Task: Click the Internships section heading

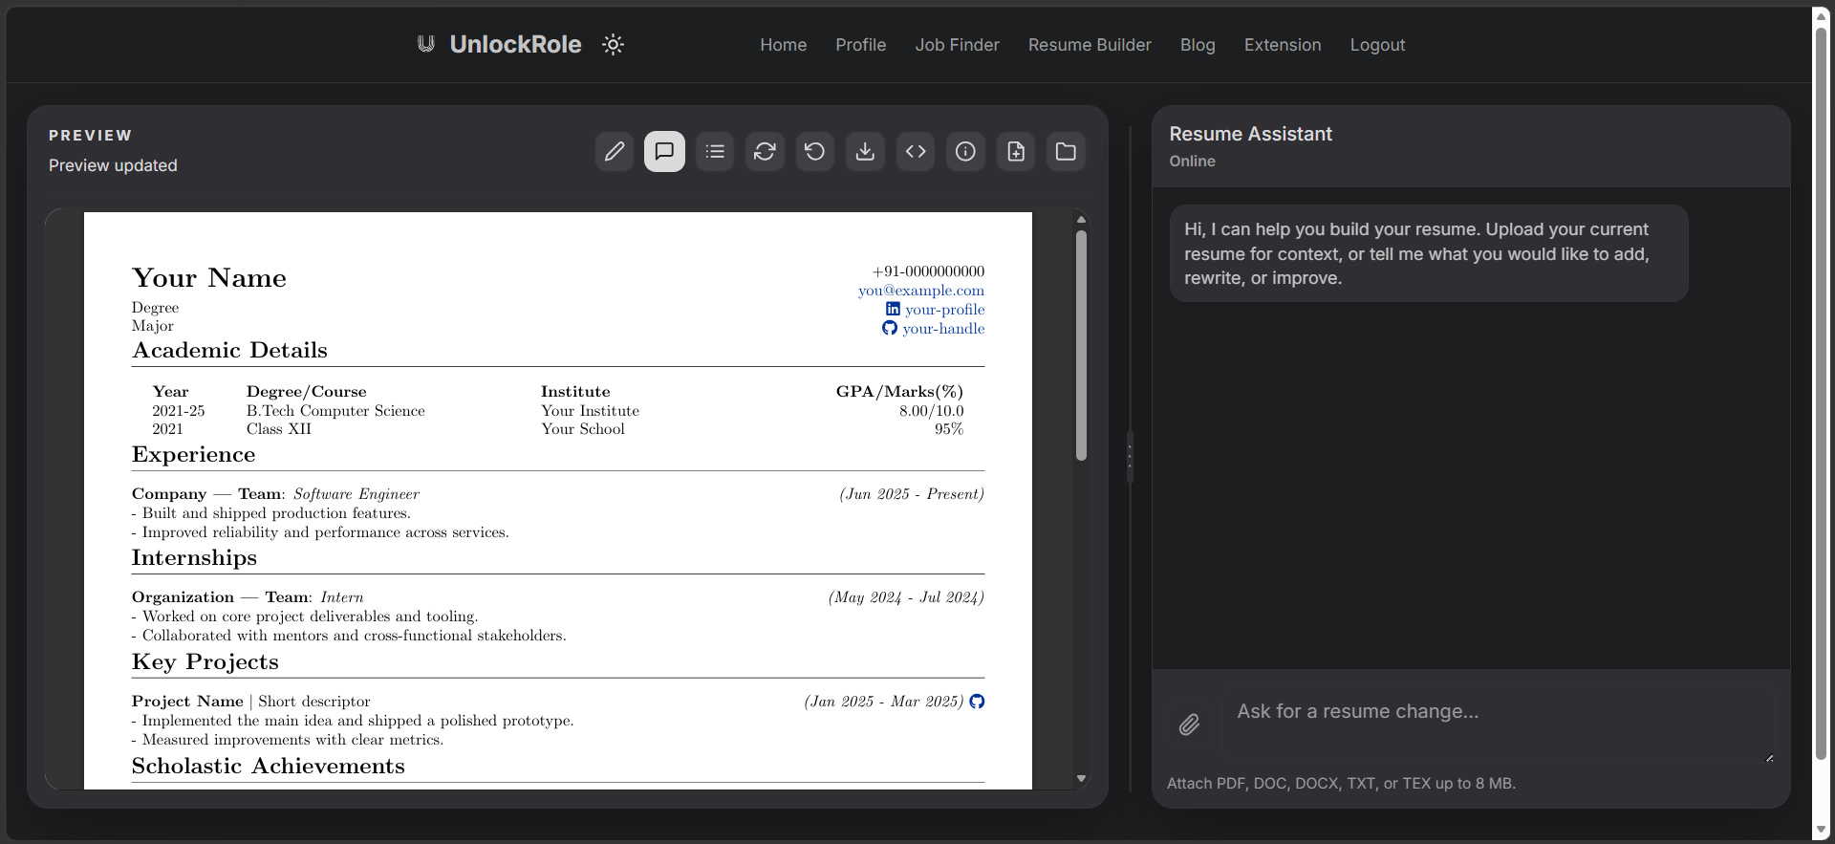Action: coord(194,557)
